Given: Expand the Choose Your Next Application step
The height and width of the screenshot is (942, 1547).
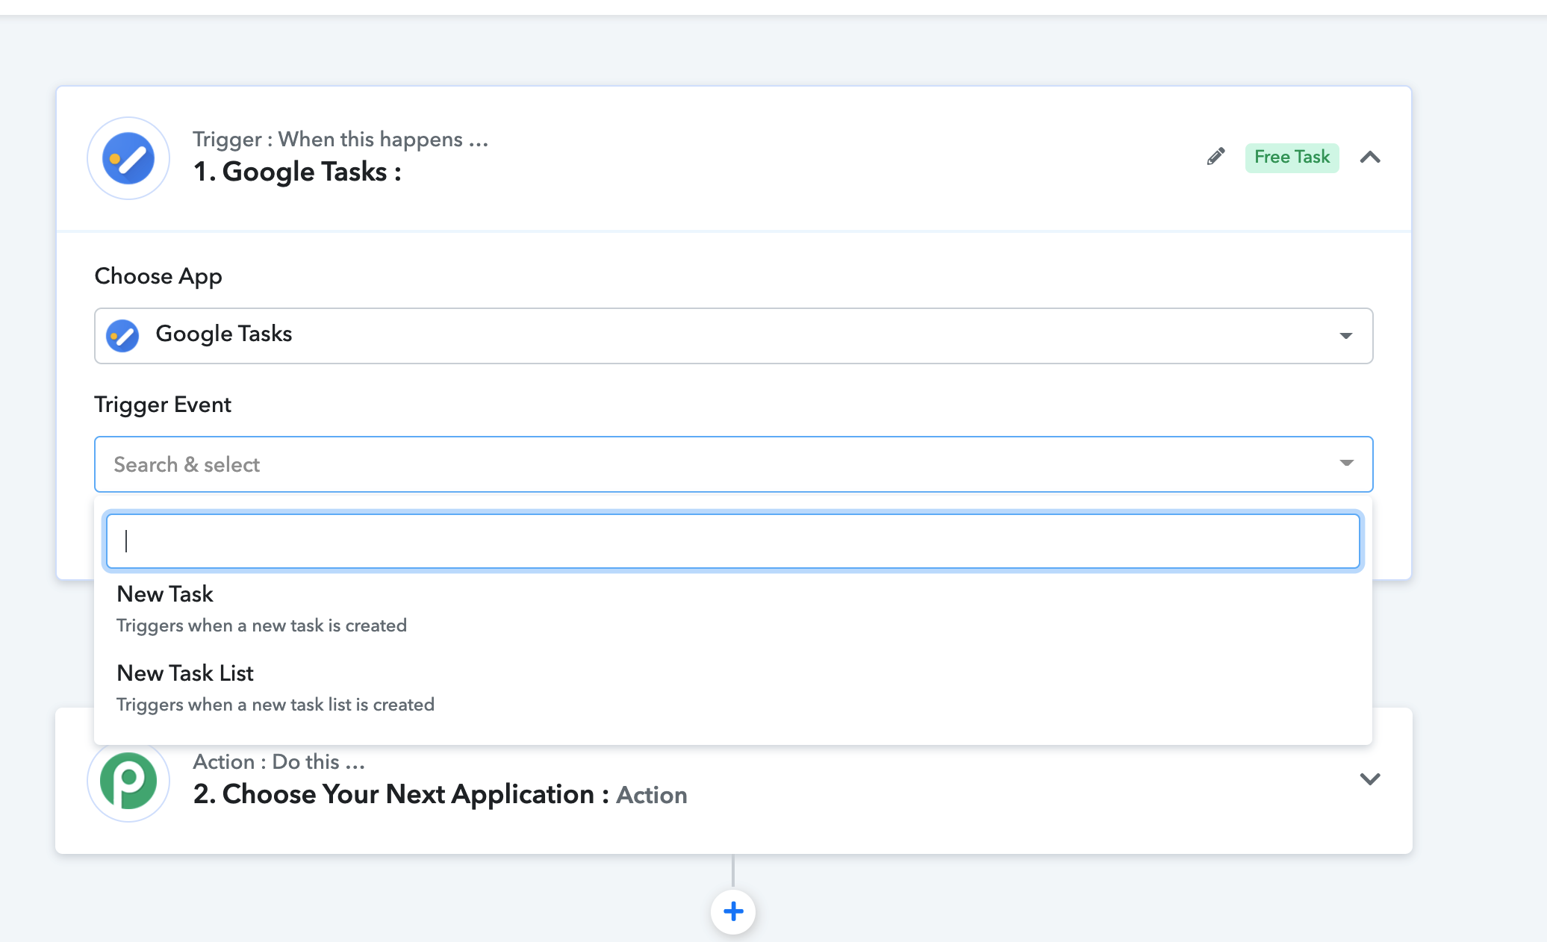Looking at the screenshot, I should tap(1370, 779).
